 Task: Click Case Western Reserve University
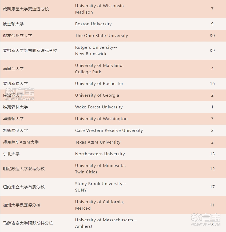109,130
